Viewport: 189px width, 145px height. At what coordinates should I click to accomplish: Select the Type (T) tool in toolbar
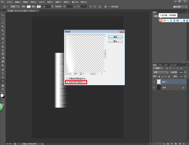click(x=3, y=73)
